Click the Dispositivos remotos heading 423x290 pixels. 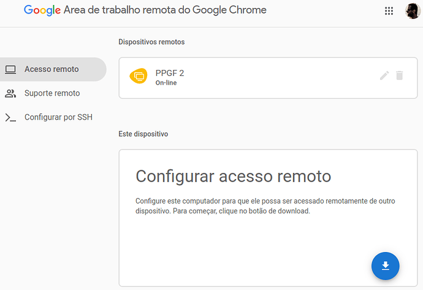click(x=151, y=42)
